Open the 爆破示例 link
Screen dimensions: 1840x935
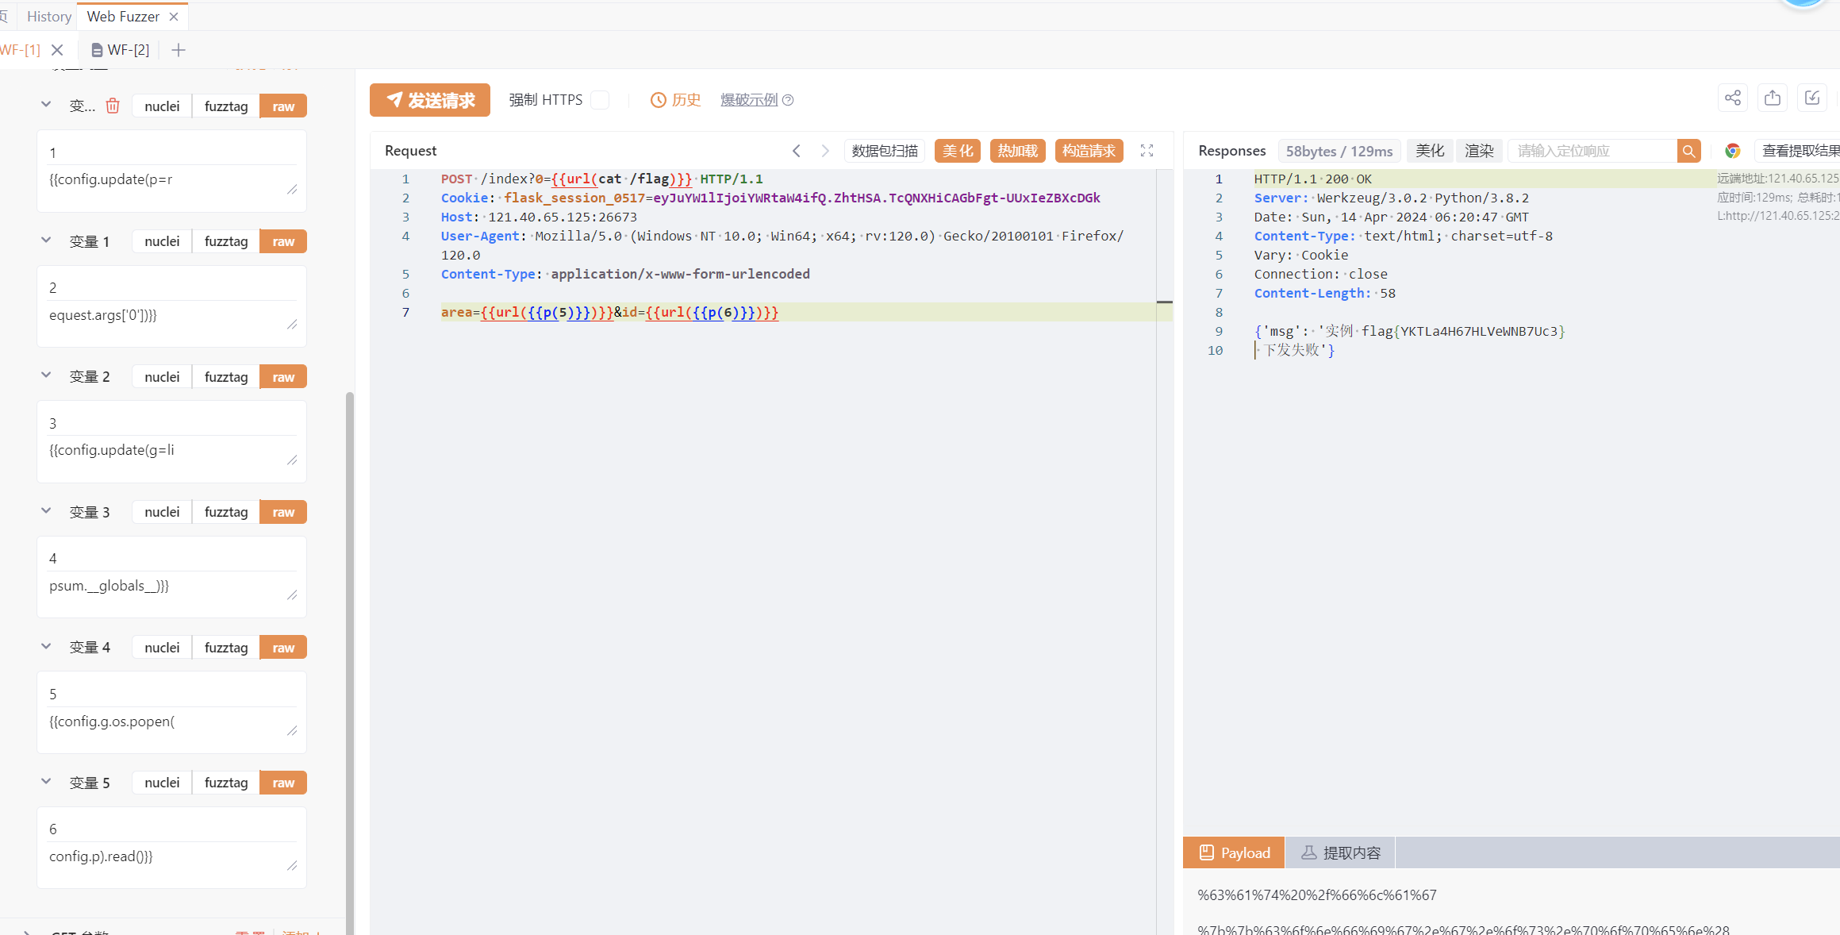click(749, 100)
